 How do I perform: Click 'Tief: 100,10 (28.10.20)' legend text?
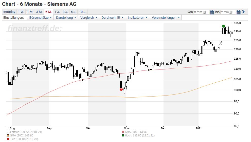[24, 139]
